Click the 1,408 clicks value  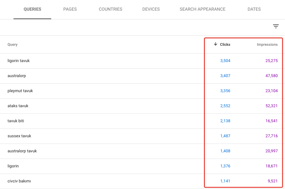[225, 151]
